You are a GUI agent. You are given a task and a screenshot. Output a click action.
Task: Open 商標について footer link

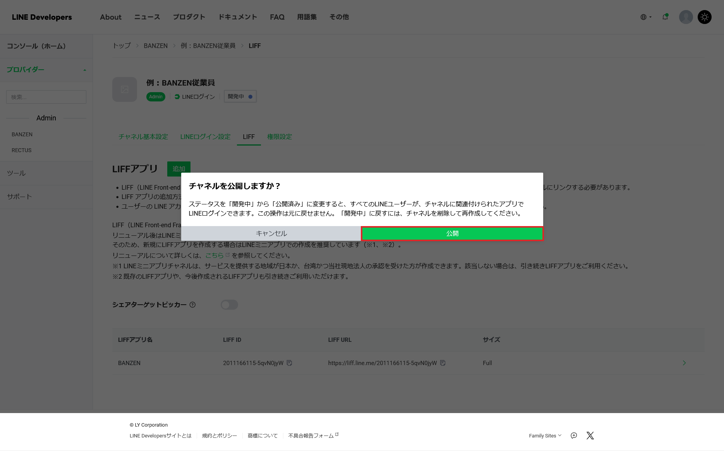(262, 436)
